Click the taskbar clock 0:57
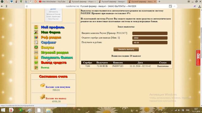The width and height of the screenshot is (202, 113). [x=196, y=109]
